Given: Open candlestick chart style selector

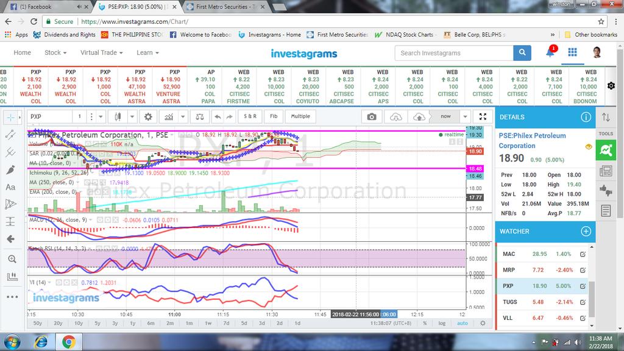Looking at the screenshot, I should point(118,116).
